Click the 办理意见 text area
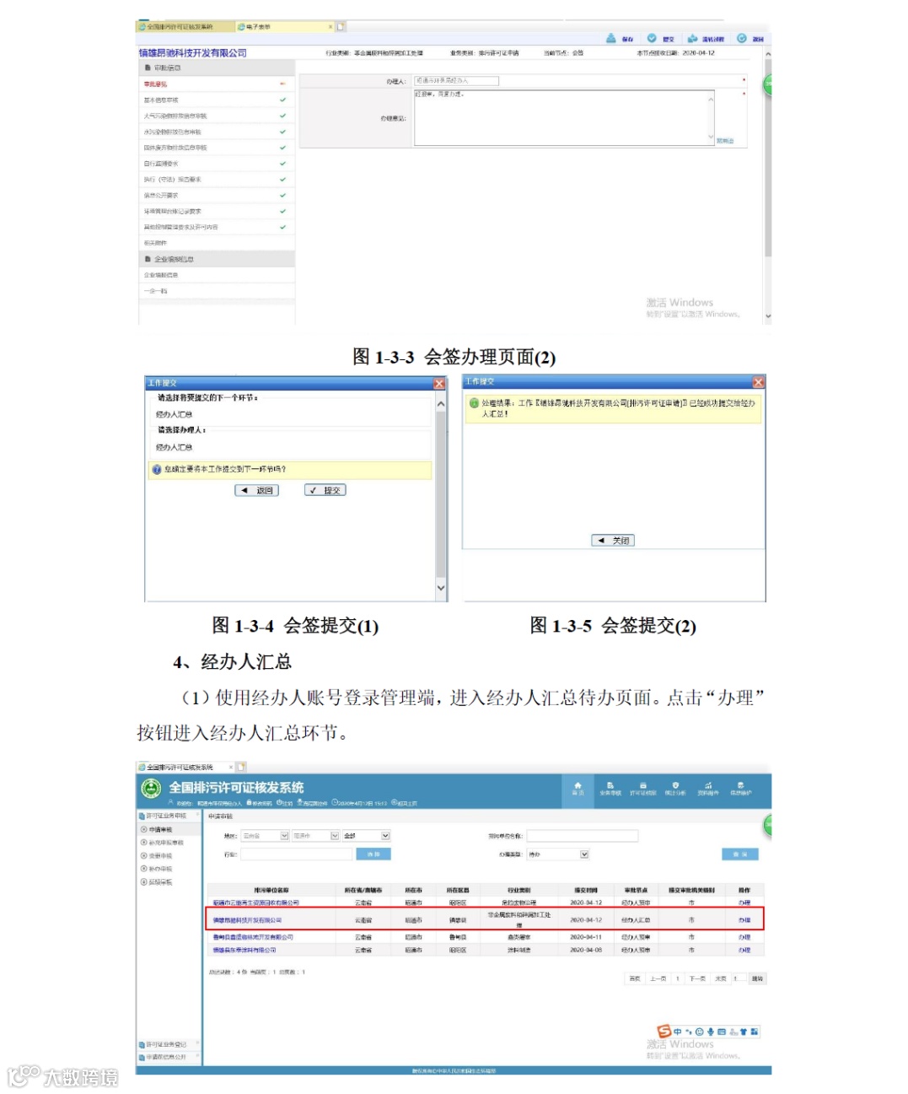This screenshot has width=908, height=1094. [564, 118]
